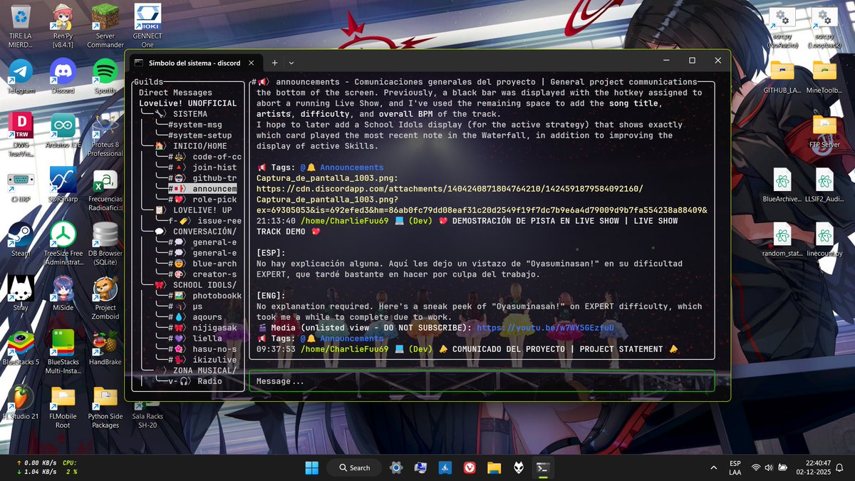Open the new tab dropdown arrow in terminal
The height and width of the screenshot is (481, 855).
pyautogui.click(x=291, y=63)
